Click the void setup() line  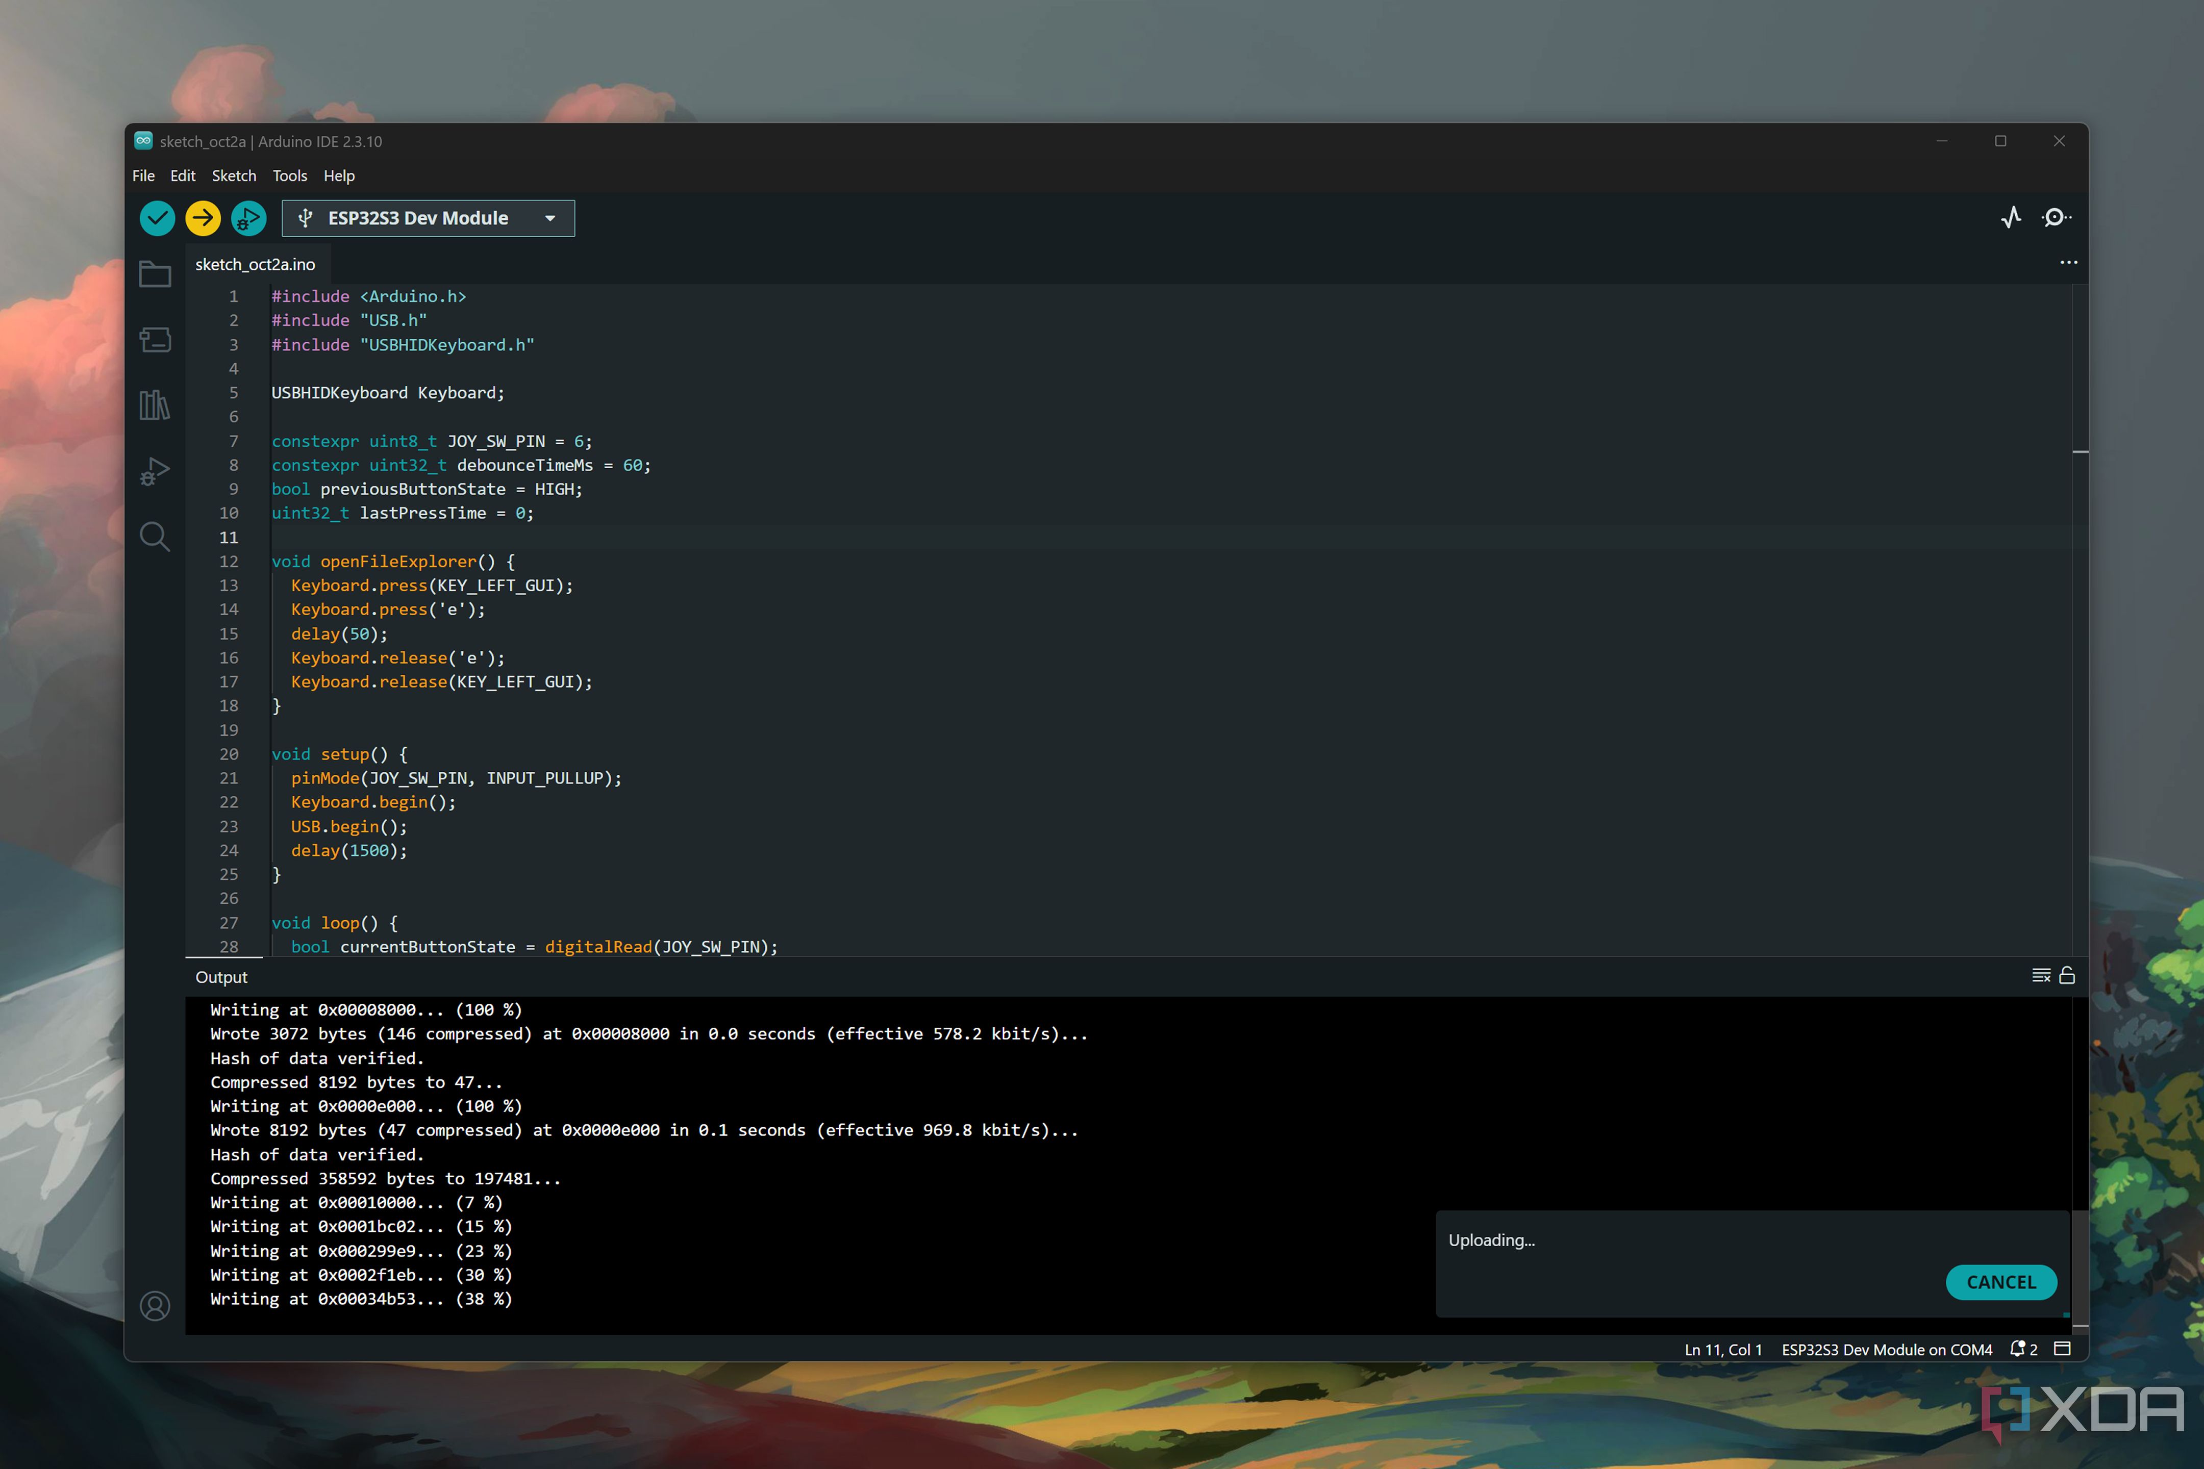coord(340,754)
